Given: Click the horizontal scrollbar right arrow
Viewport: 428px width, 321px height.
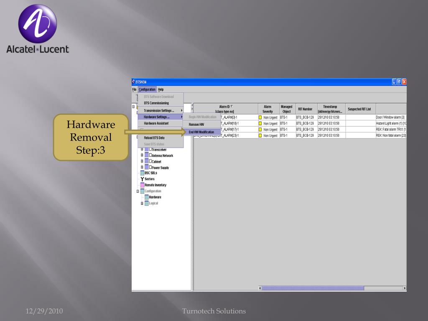Looking at the screenshot, I should [405, 288].
